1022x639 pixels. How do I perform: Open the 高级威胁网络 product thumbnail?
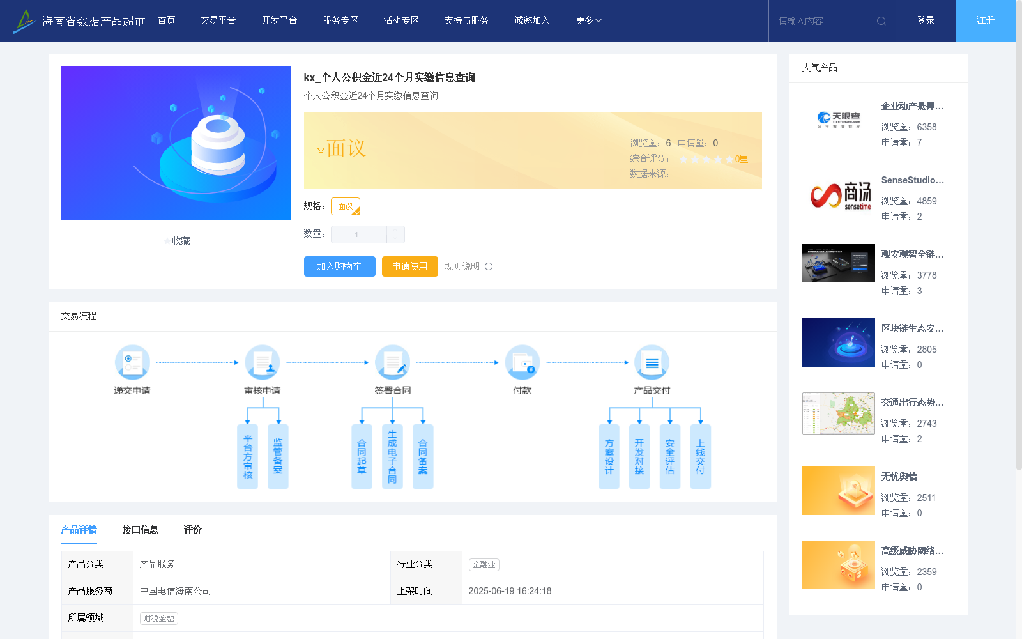coord(839,565)
